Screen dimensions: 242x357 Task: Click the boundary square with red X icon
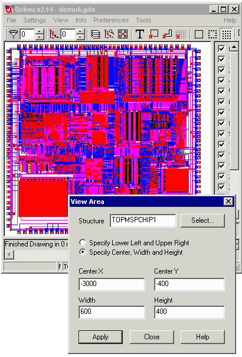pos(153,34)
